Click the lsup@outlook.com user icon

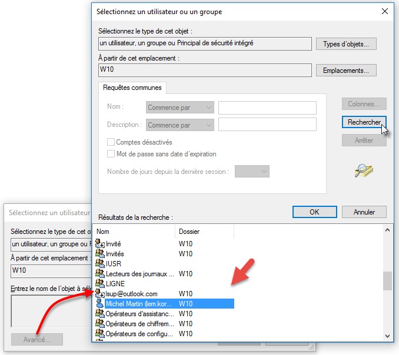(x=100, y=294)
